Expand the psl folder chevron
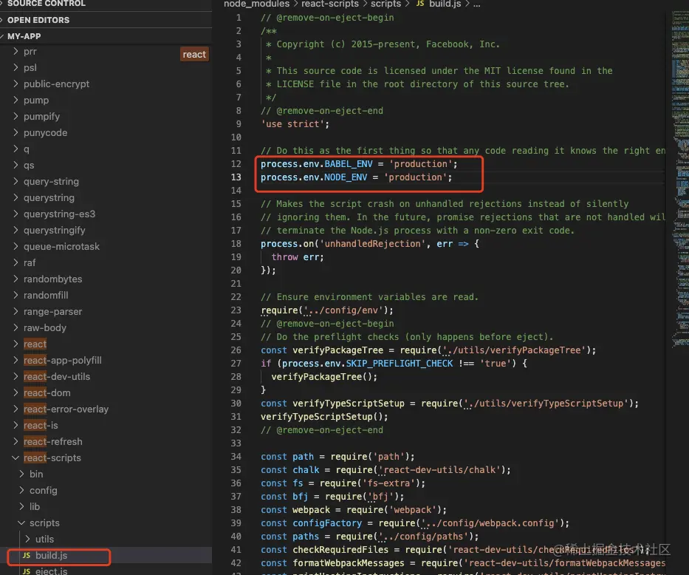 [x=16, y=67]
